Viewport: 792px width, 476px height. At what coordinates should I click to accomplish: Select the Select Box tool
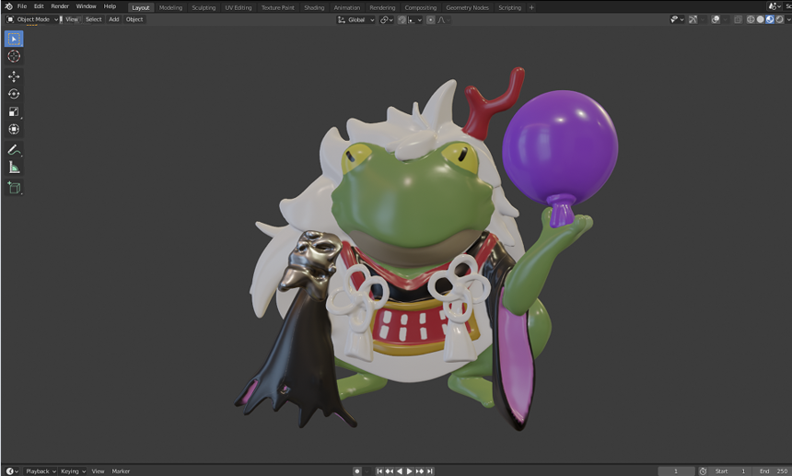[14, 39]
